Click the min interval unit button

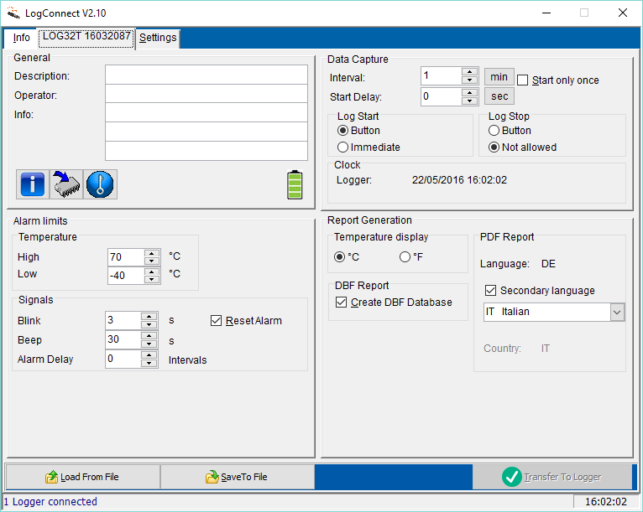pos(499,76)
